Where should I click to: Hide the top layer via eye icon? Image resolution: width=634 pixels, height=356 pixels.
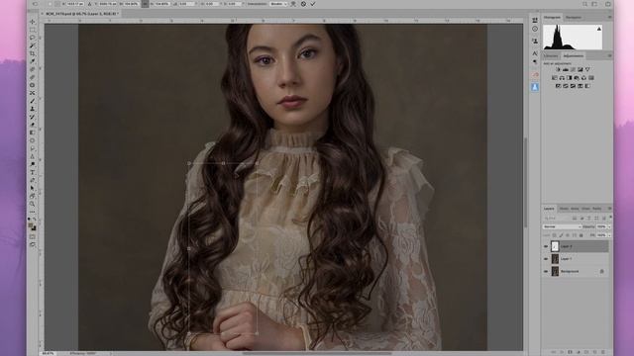tap(546, 246)
